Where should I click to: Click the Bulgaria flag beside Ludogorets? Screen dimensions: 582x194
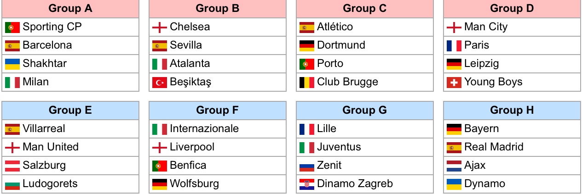12,184
